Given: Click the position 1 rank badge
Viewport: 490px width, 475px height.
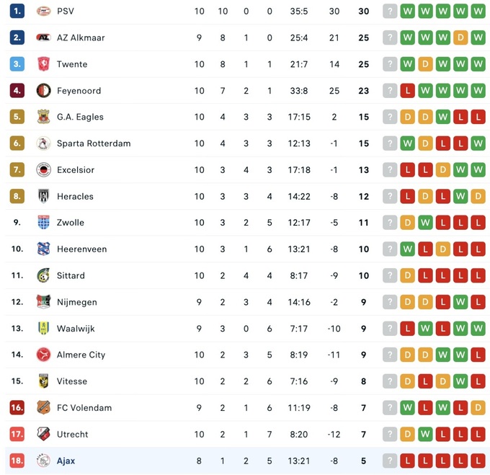Looking at the screenshot, I should click(17, 12).
